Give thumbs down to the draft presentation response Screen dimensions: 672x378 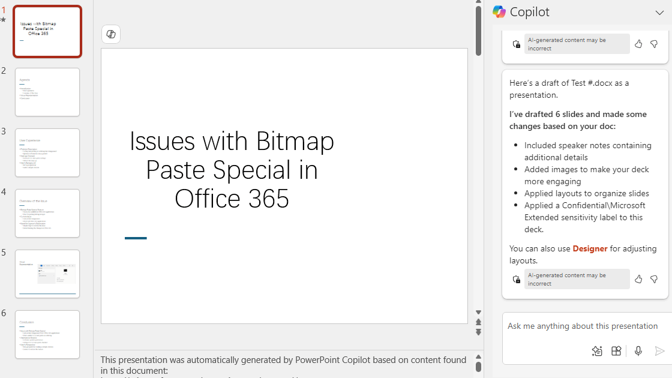pyautogui.click(x=654, y=279)
